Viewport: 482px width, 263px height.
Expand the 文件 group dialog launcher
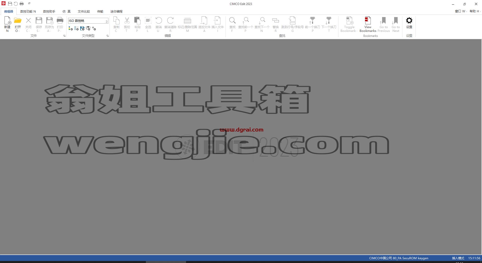(65, 36)
